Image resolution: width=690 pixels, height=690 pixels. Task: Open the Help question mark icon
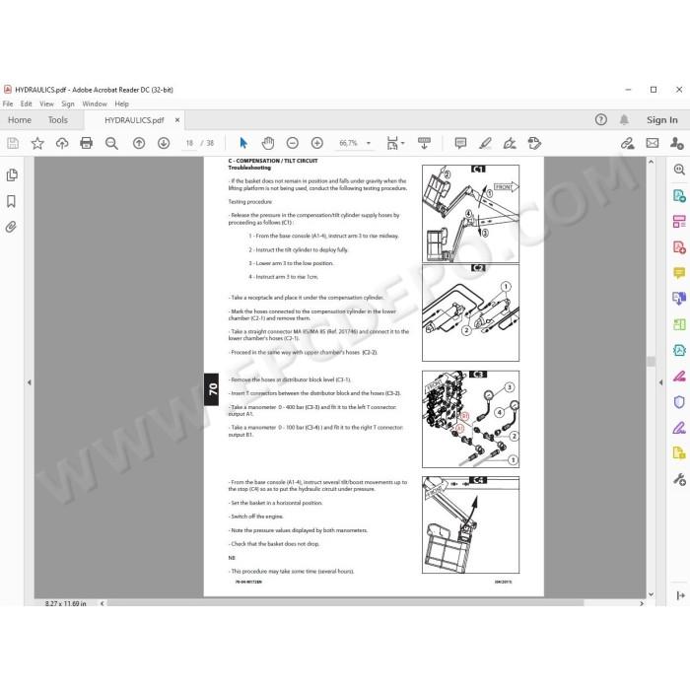[x=600, y=119]
